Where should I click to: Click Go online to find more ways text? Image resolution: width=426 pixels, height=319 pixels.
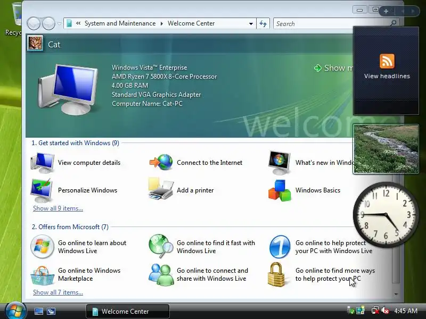335,274
